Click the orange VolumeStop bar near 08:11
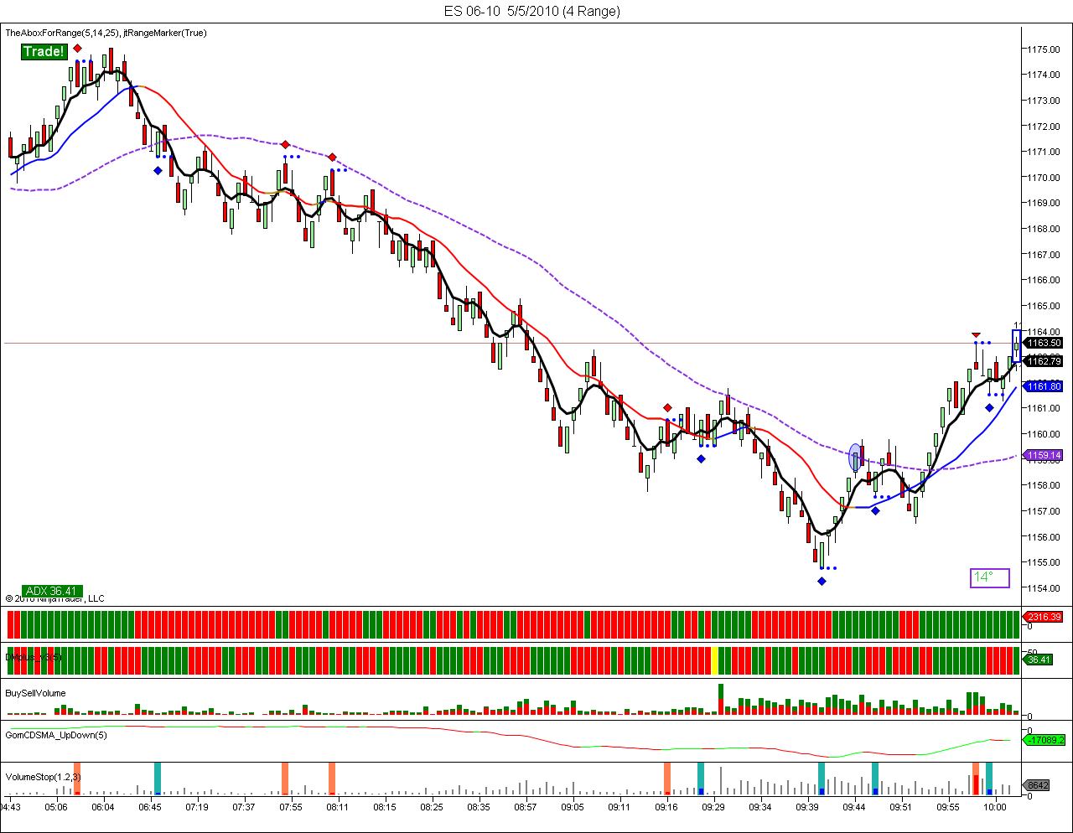 pyautogui.click(x=332, y=778)
